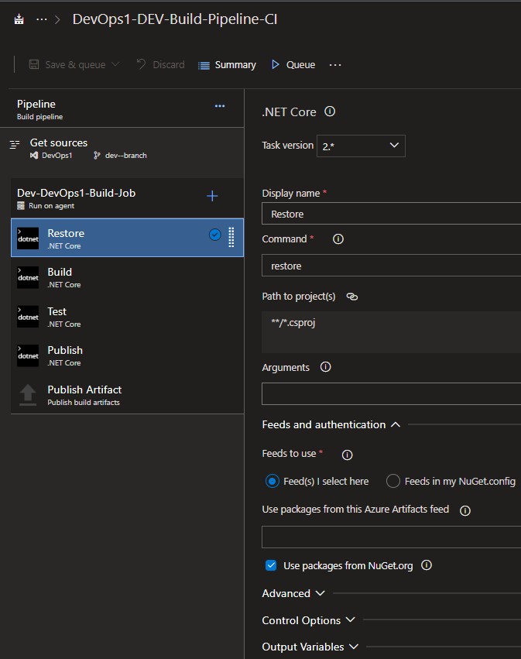The image size is (521, 659).
Task: Show Azure Artifacts feed info icon
Action: [465, 510]
